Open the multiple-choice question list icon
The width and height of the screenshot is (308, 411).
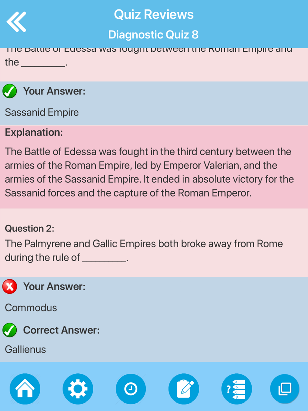tap(237, 389)
